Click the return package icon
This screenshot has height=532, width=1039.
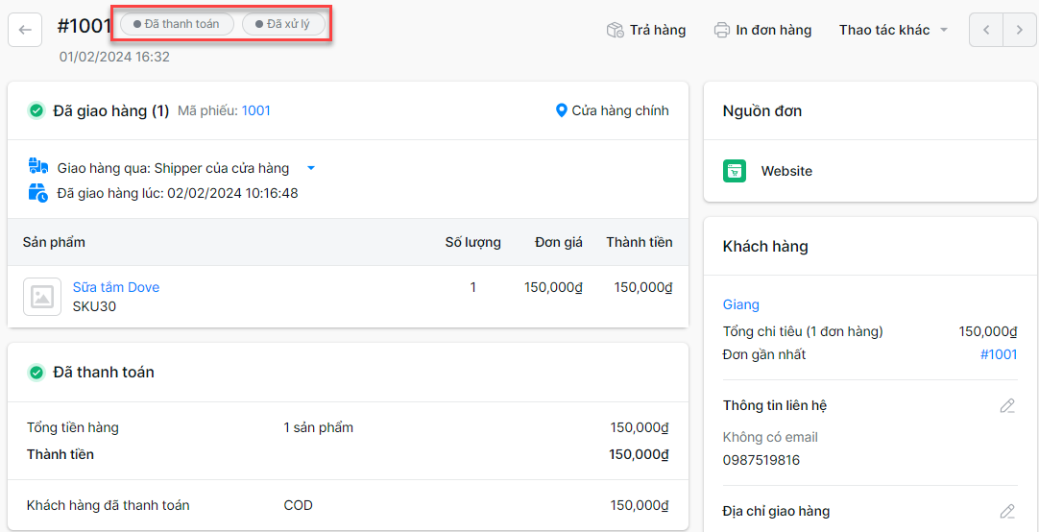616,30
